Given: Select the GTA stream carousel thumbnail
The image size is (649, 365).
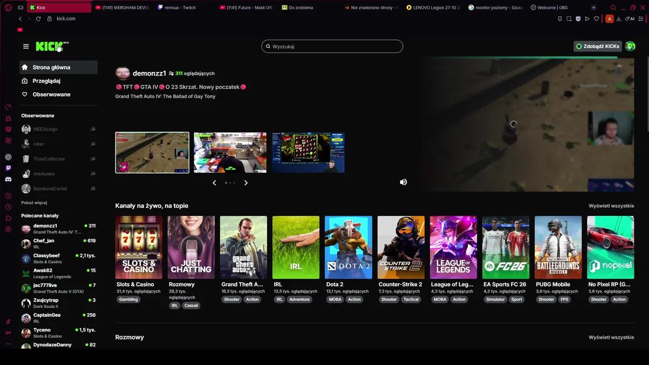Looking at the screenshot, I should (x=152, y=153).
